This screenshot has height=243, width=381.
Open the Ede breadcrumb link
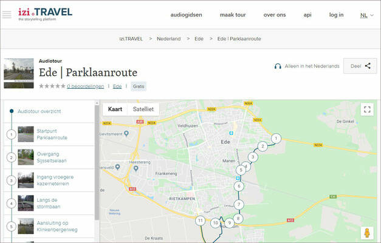click(x=199, y=39)
